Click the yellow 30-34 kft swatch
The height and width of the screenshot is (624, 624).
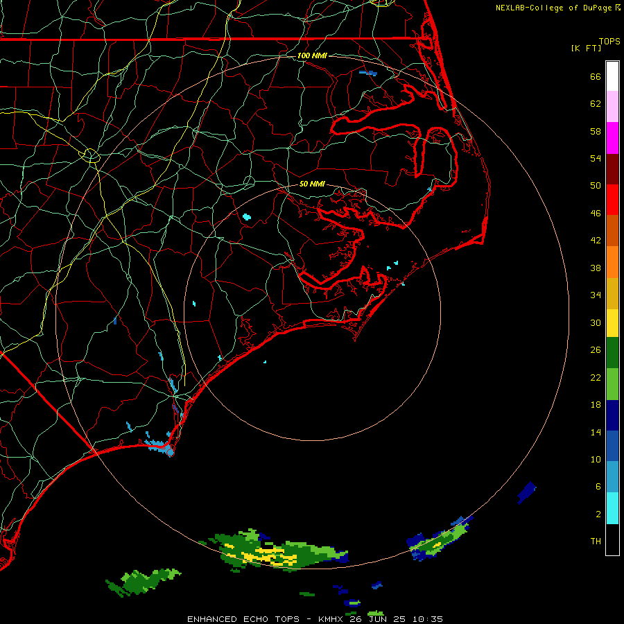click(612, 323)
